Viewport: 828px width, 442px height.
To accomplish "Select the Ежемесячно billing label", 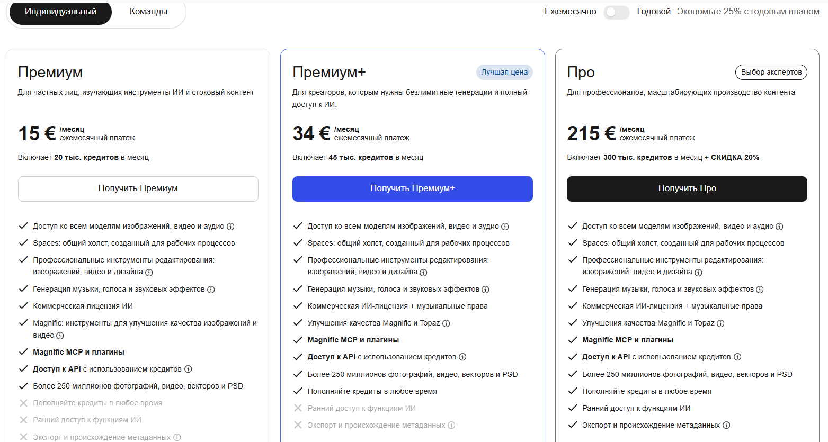I will click(x=571, y=12).
